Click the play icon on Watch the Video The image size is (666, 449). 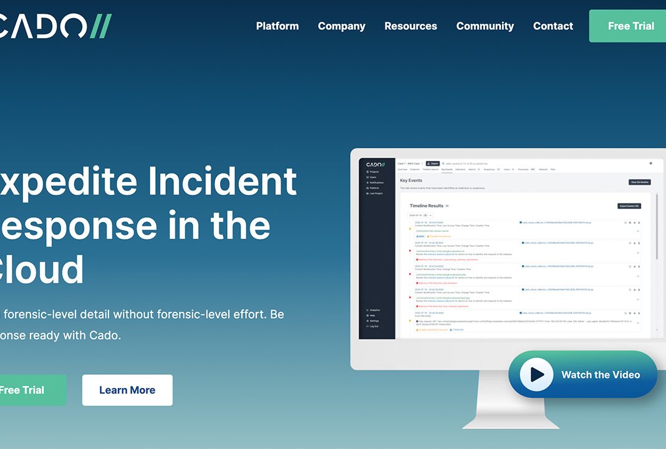536,374
